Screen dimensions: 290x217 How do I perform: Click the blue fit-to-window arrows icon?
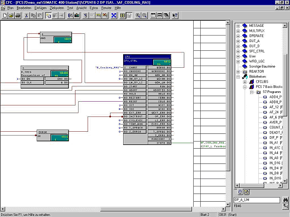pyautogui.click(x=114, y=15)
